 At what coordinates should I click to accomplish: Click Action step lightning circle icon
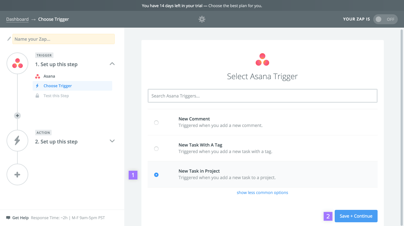(x=17, y=141)
